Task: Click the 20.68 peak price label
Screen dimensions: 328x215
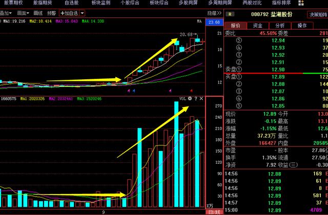Action: pos(186,34)
